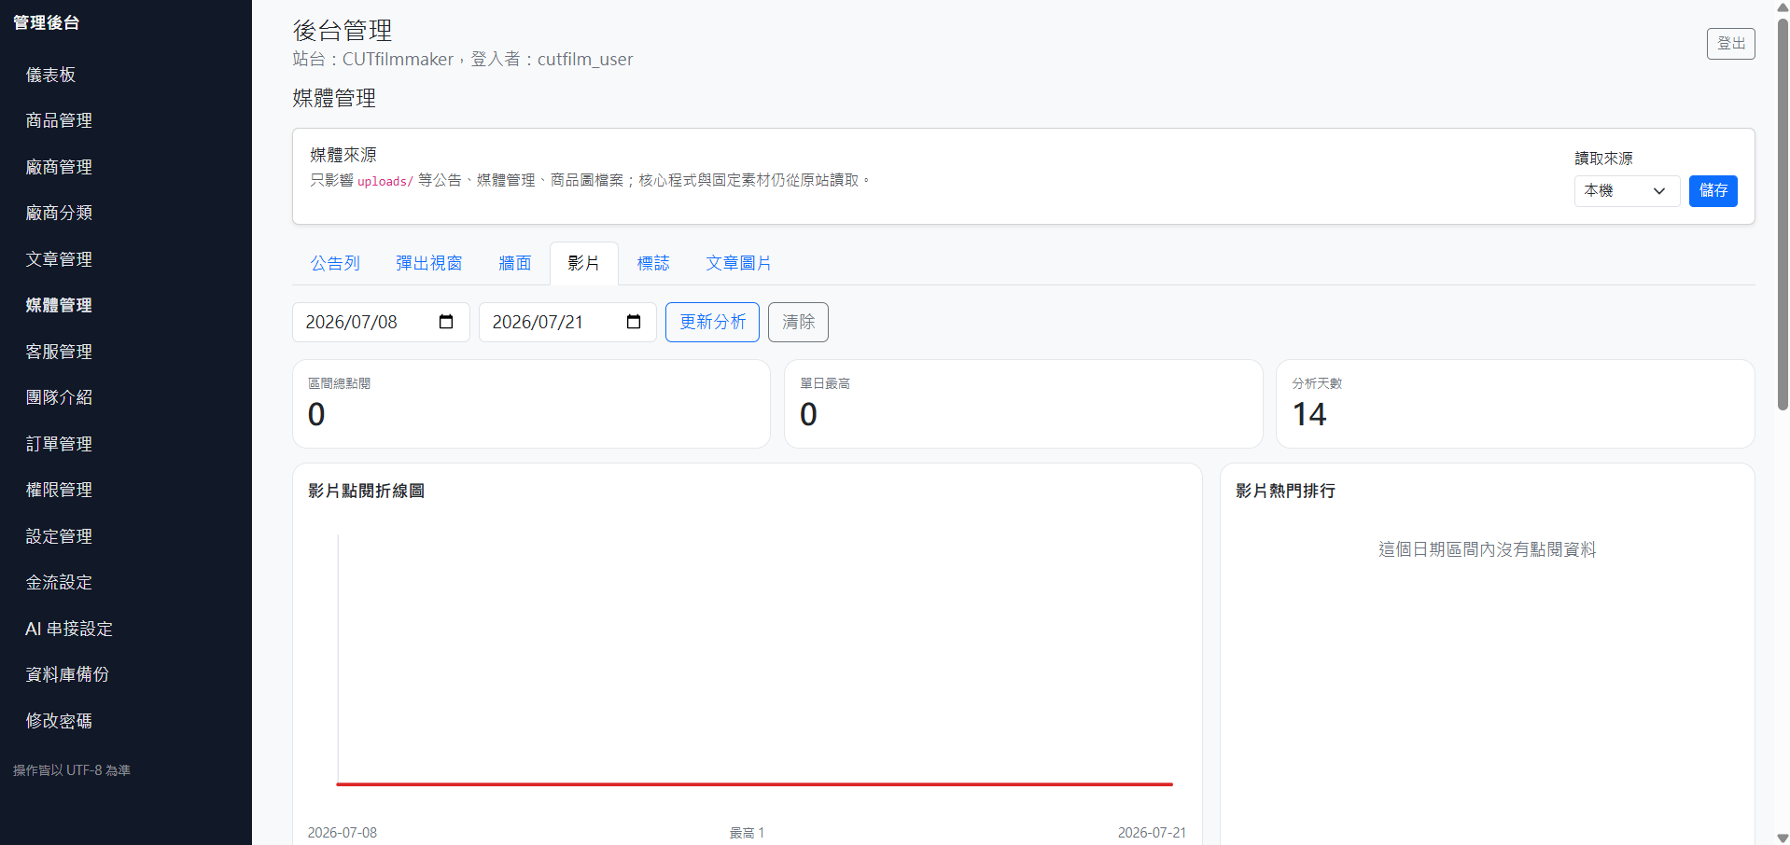The width and height of the screenshot is (1790, 845).
Task: Click the 分析天數 value 14
Action: tap(1309, 414)
